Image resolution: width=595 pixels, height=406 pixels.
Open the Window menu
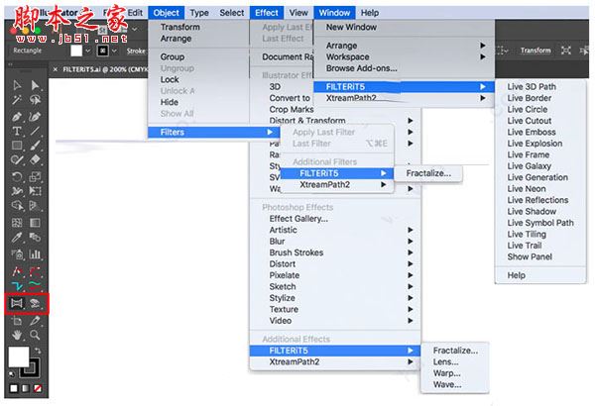[334, 13]
